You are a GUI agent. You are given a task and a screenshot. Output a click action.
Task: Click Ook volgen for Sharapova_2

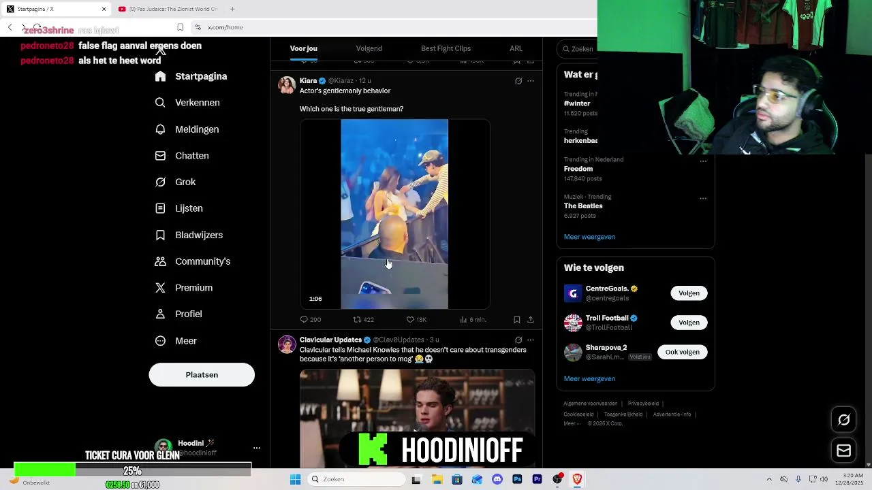[x=682, y=352]
